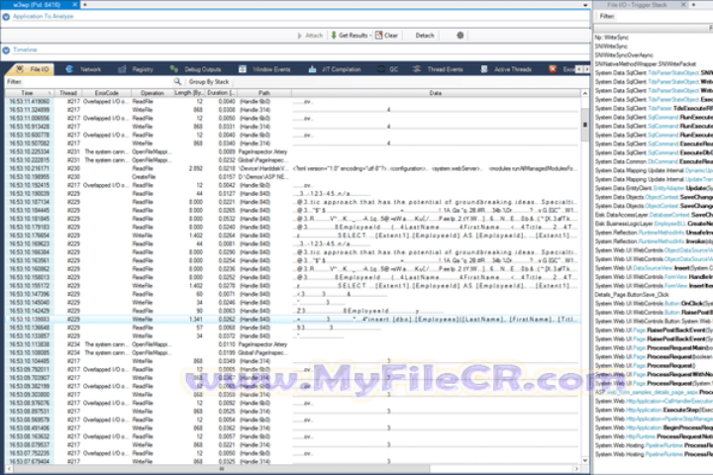
Task: Select the ReadFile row with xml version data
Action: click(x=293, y=168)
